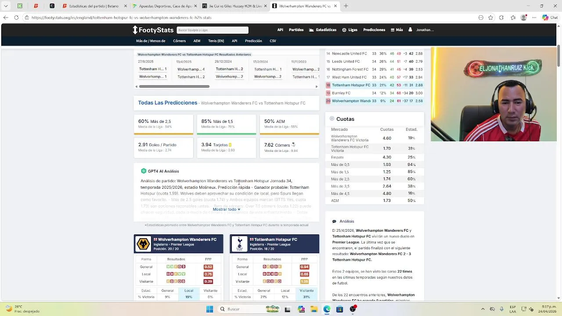Open the Copilot Chat button
Viewport: 562px width, 316px height.
[x=549, y=18]
